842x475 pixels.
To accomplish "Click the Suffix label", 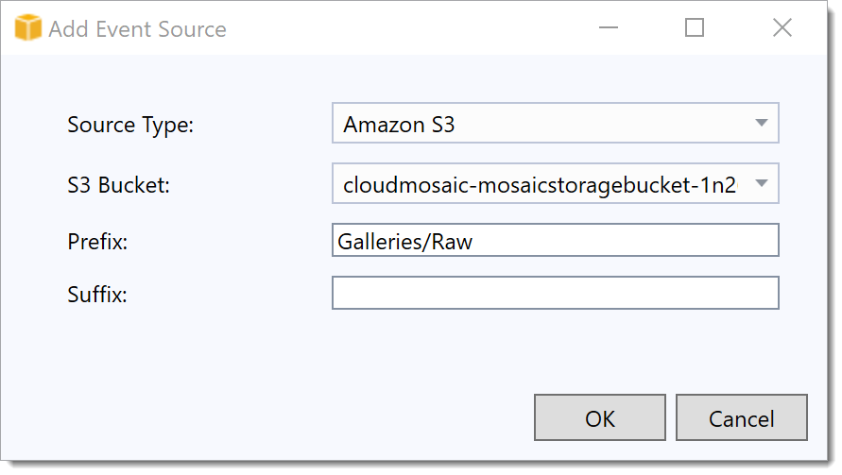I will 96,294.
